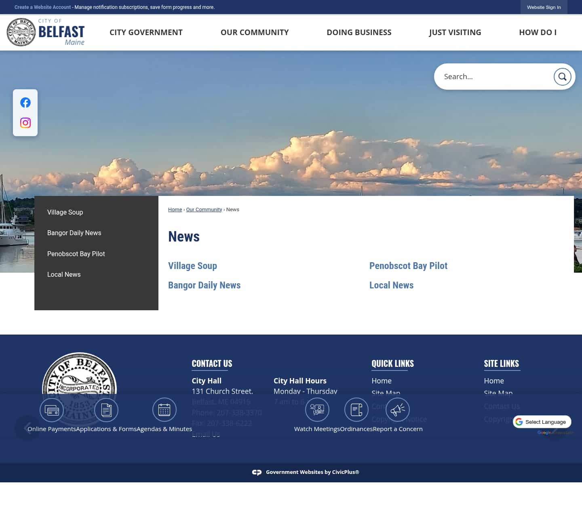Screen dimensions: 582x526
Task: Click the Applications & Forms document icon
Action: [106, 410]
